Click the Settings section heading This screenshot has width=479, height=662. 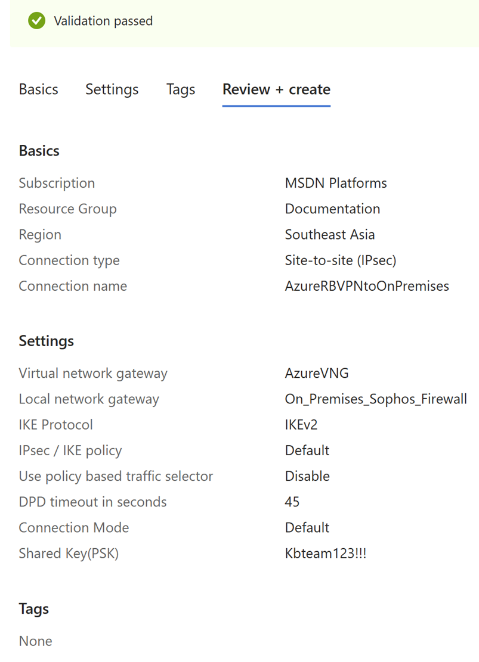click(47, 341)
